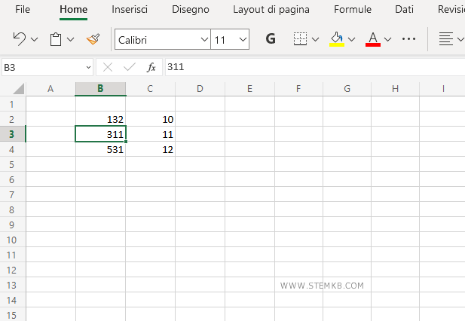The width and height of the screenshot is (465, 321).
Task: Select the column D header
Action: click(x=200, y=89)
